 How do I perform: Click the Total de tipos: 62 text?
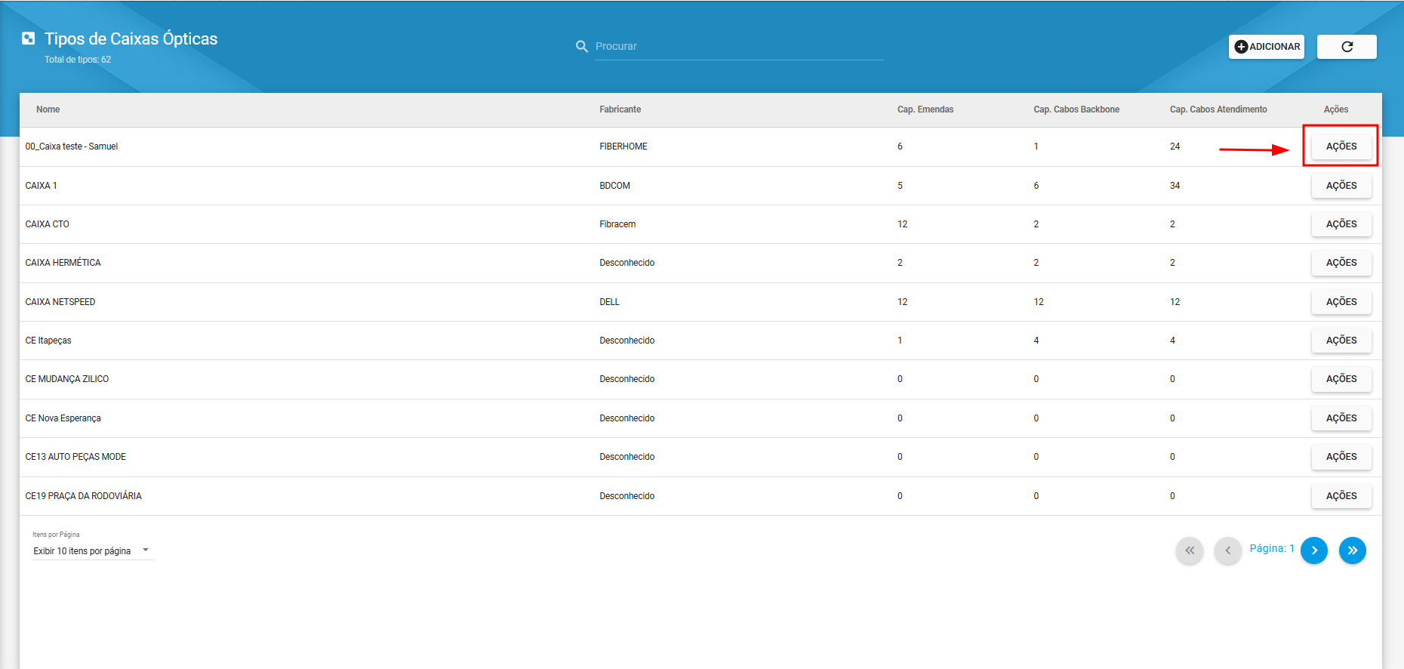click(x=78, y=60)
